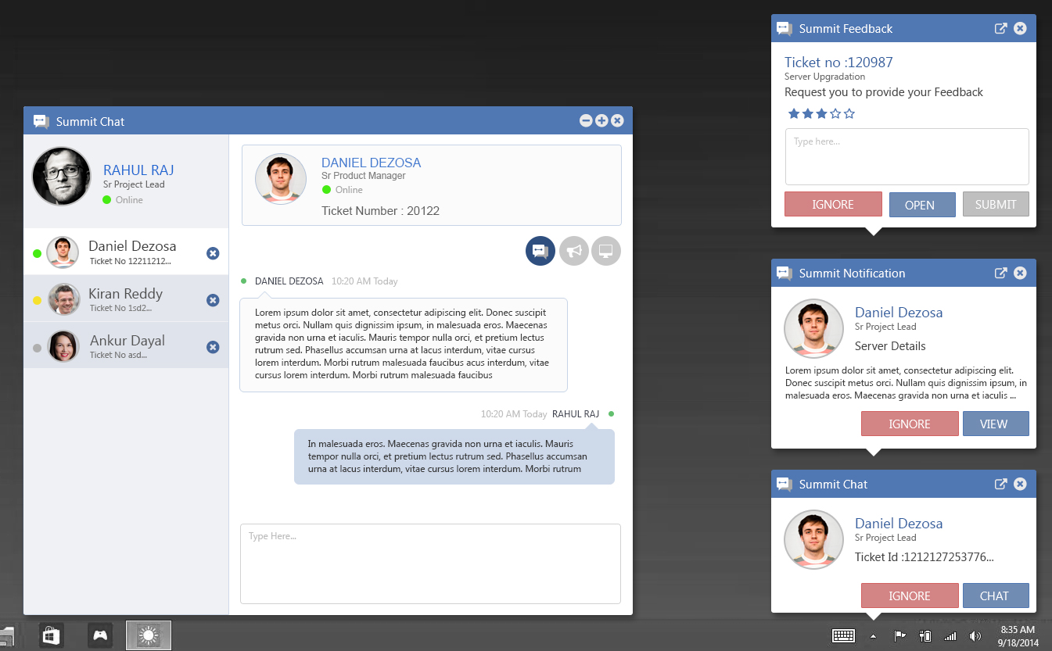Pop out the Summit Feedback window
This screenshot has height=651, width=1052.
1000,29
